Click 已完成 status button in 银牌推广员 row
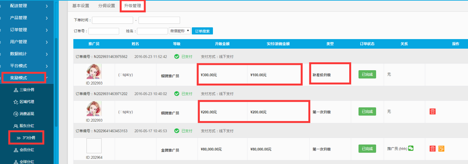This screenshot has height=164, width=468. pyautogui.click(x=367, y=74)
